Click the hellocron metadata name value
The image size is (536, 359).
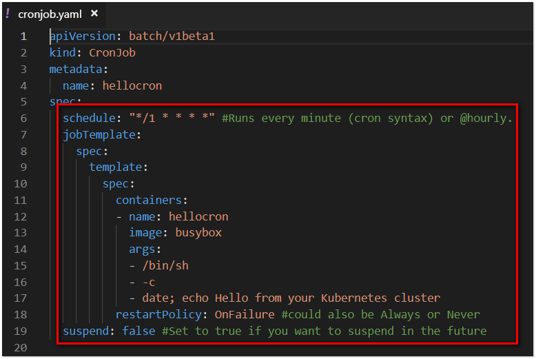(x=132, y=86)
